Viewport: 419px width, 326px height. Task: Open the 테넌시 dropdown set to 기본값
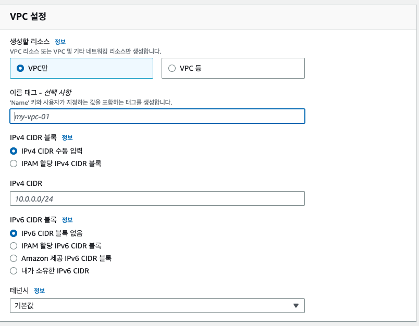[157, 306]
